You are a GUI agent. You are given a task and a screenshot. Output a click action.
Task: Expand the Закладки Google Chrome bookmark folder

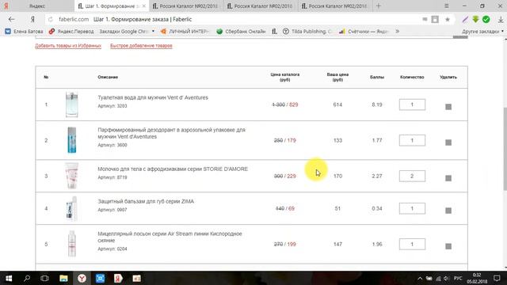click(127, 32)
